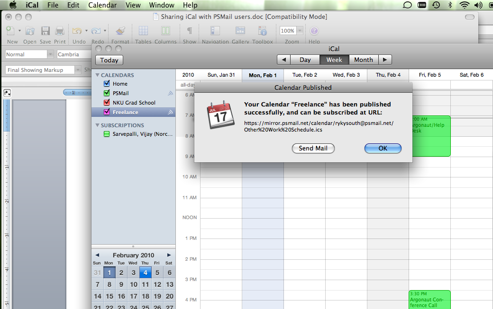
Task: Open the New document dropdown arrow
Action: [19, 31]
